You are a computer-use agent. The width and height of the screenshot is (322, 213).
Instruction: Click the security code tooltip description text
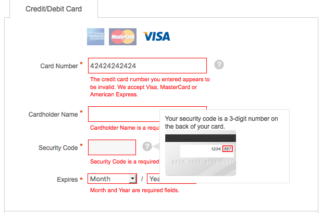click(x=221, y=122)
